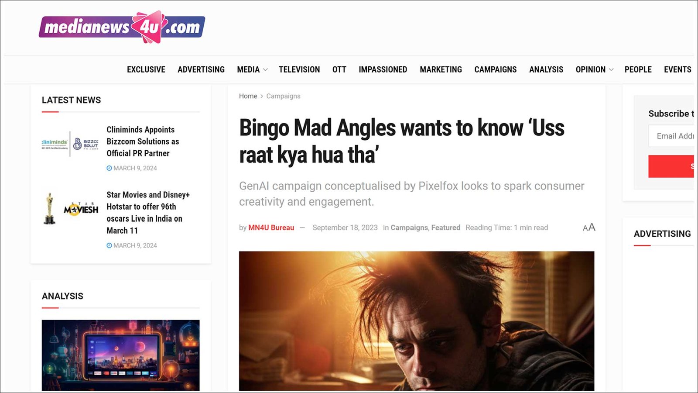Open the IMPASSIONED section
Viewport: 698px width, 393px height.
tap(383, 69)
